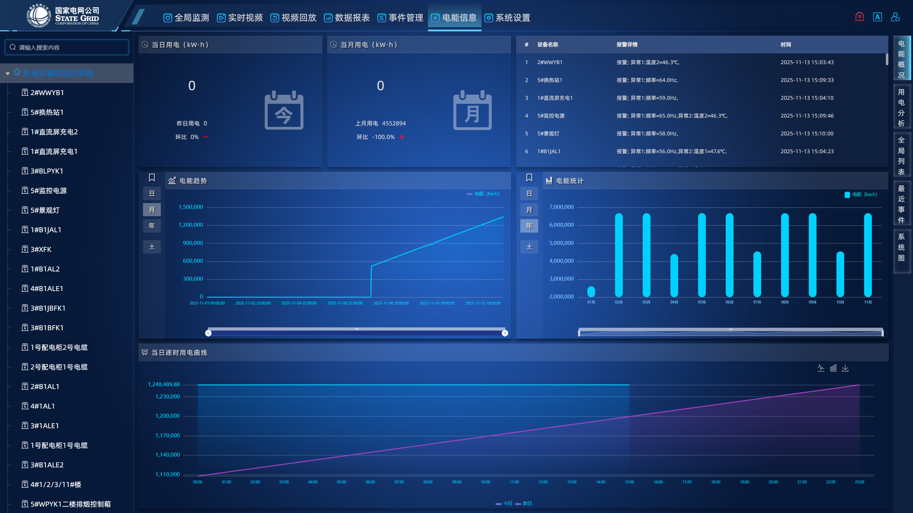
Task: Click the device icon beside 5#换热站1
Action: (x=25, y=112)
